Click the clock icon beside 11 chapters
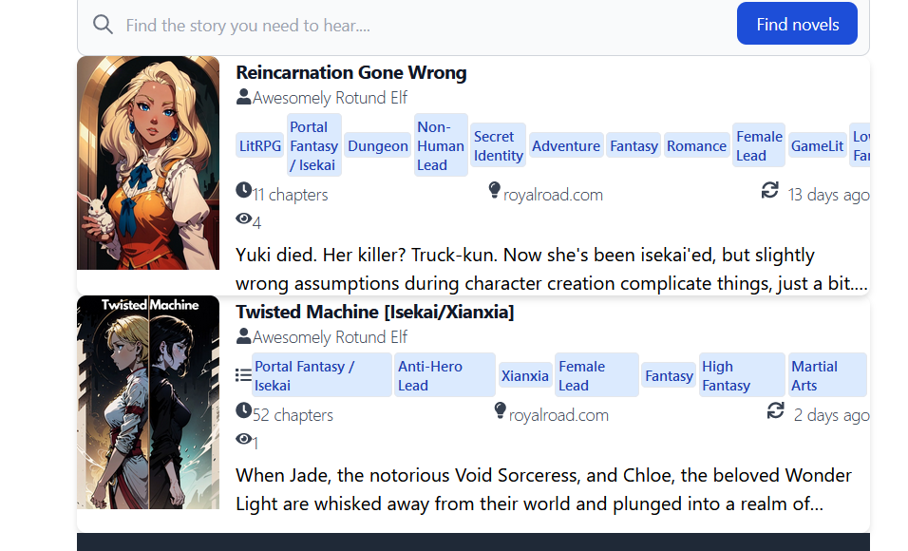The height and width of the screenshot is (551, 908). click(243, 192)
